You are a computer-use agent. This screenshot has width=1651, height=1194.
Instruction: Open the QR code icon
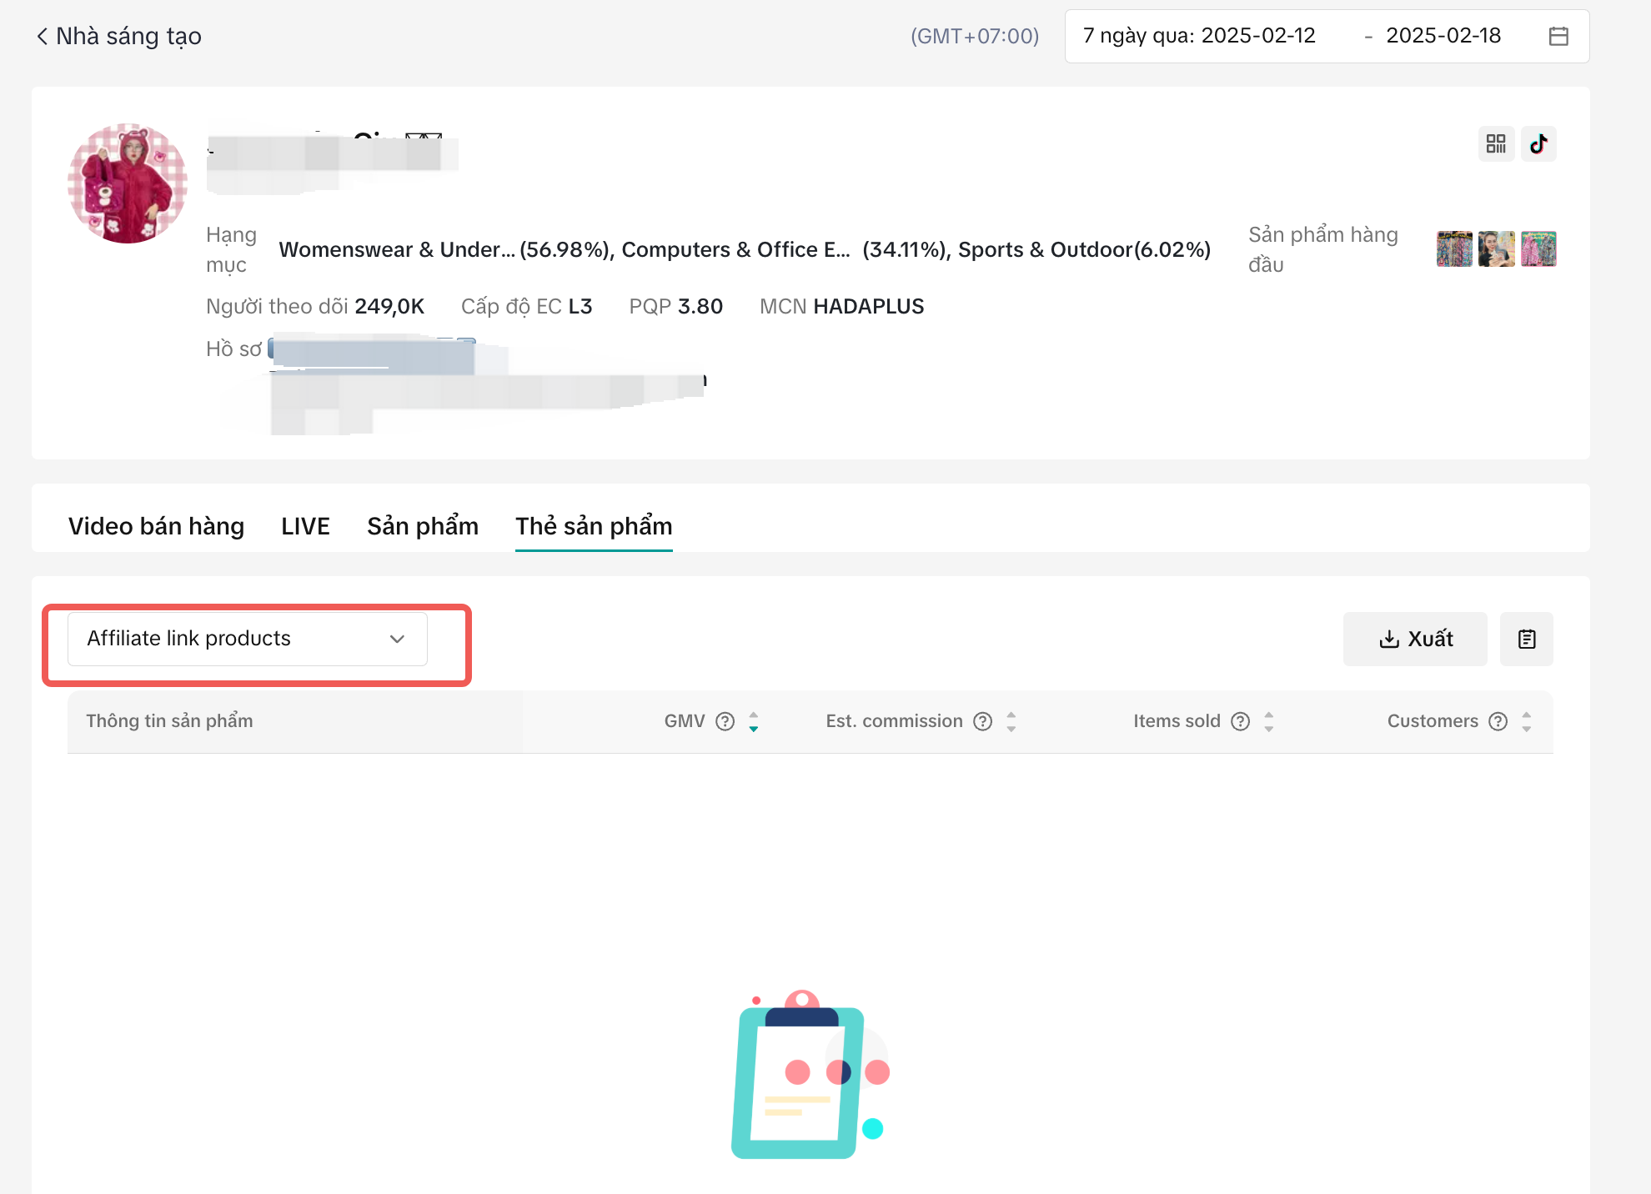coord(1496,144)
